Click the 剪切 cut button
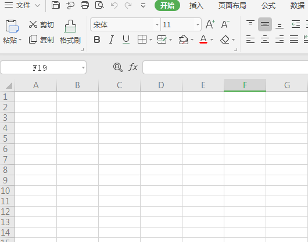The width and height of the screenshot is (308, 242). (41, 25)
